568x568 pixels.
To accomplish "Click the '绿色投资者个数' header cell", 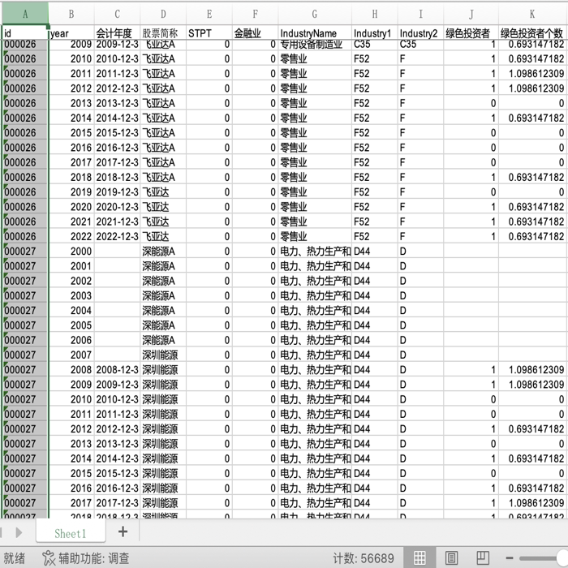I will (x=531, y=33).
